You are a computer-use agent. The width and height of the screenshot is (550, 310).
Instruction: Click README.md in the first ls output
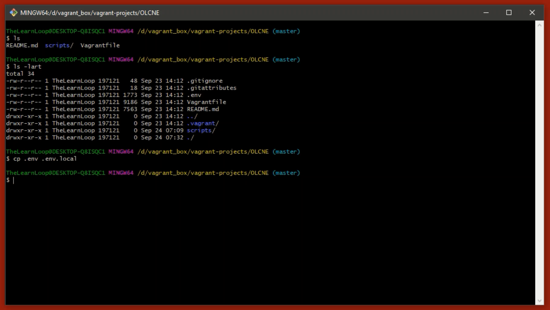22,45
